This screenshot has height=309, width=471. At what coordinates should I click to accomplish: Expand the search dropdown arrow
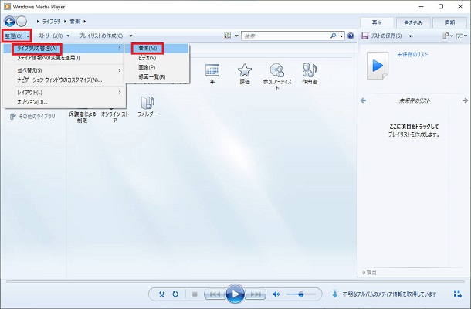(341, 36)
